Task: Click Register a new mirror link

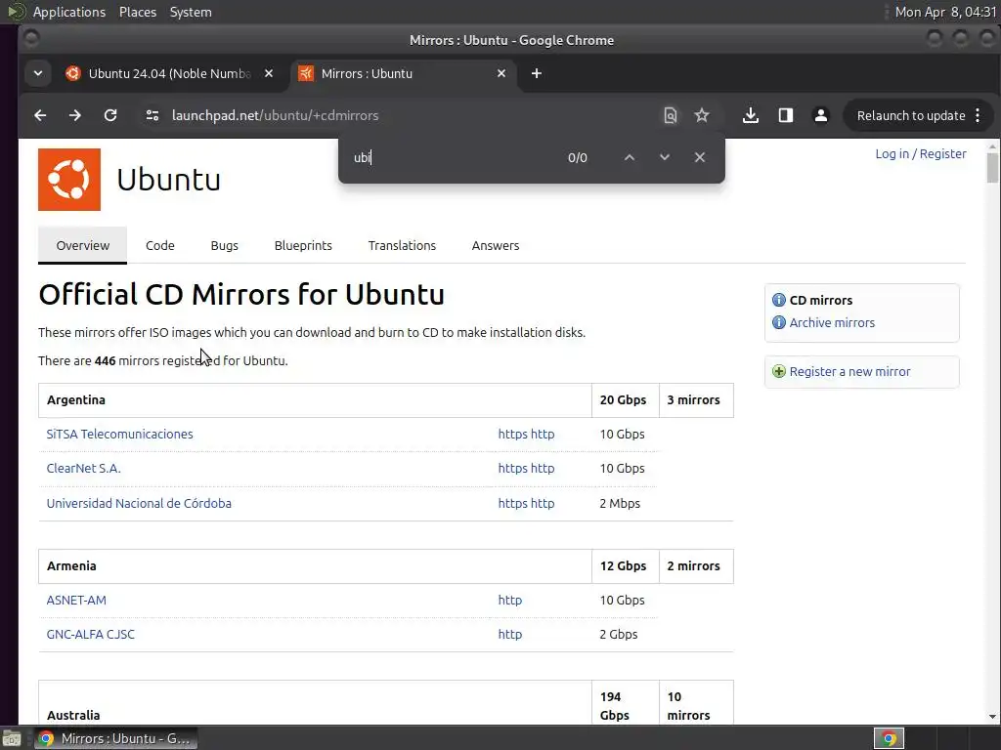Action: tap(849, 371)
